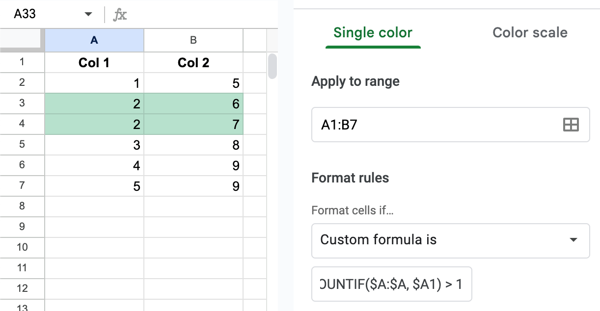Click row 7 header number
Screen dimensions: 600x311
(x=22, y=186)
